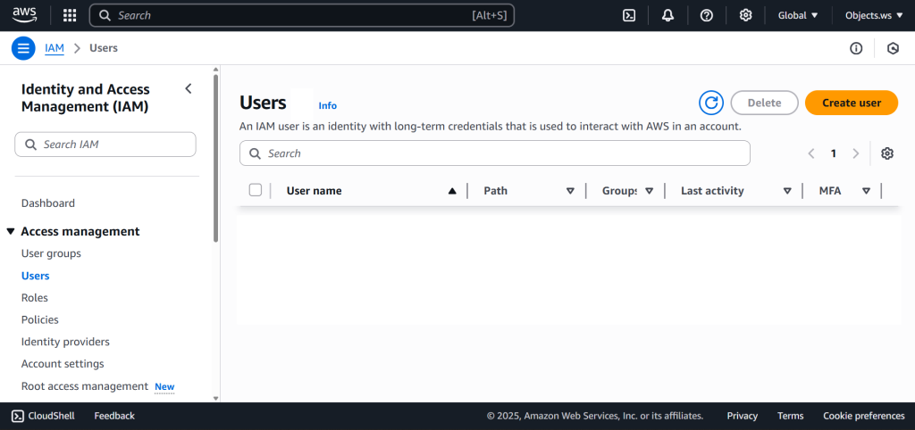The image size is (915, 430).
Task: Click the Create user button
Action: point(851,103)
